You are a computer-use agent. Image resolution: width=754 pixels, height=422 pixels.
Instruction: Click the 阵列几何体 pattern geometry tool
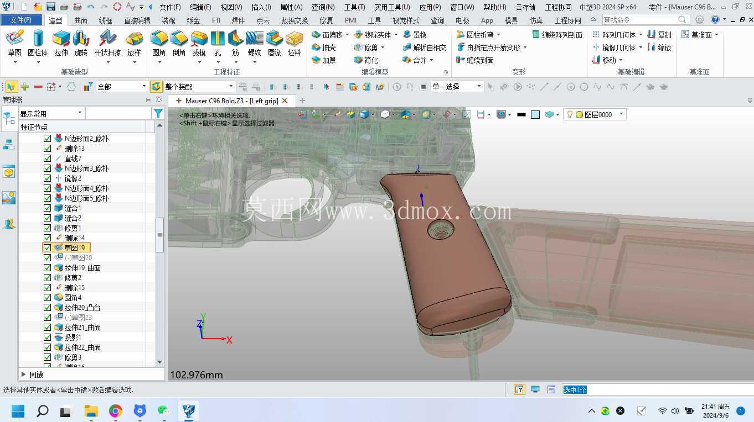613,35
